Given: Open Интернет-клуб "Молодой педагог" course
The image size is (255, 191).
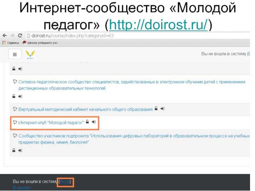Looking at the screenshot, I should click(51, 122).
